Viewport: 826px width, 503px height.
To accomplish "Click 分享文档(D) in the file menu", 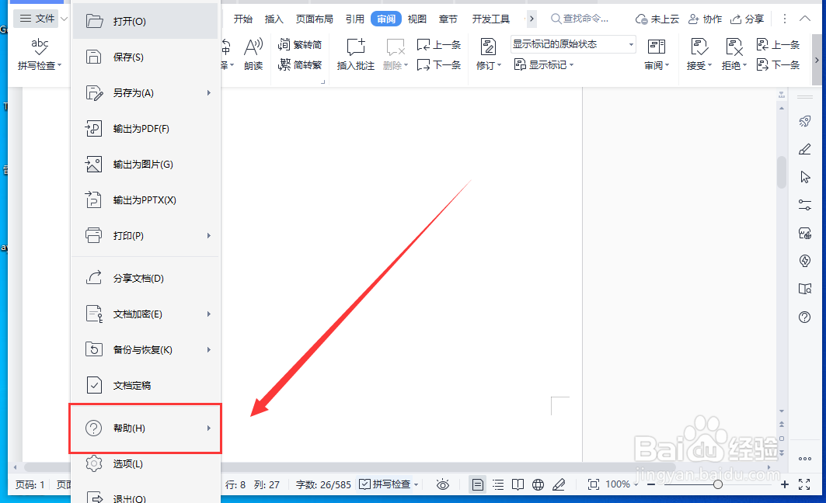I will coord(145,278).
